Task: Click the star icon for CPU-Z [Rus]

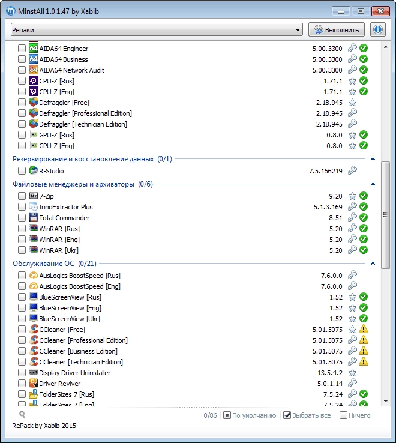Action: (352, 81)
